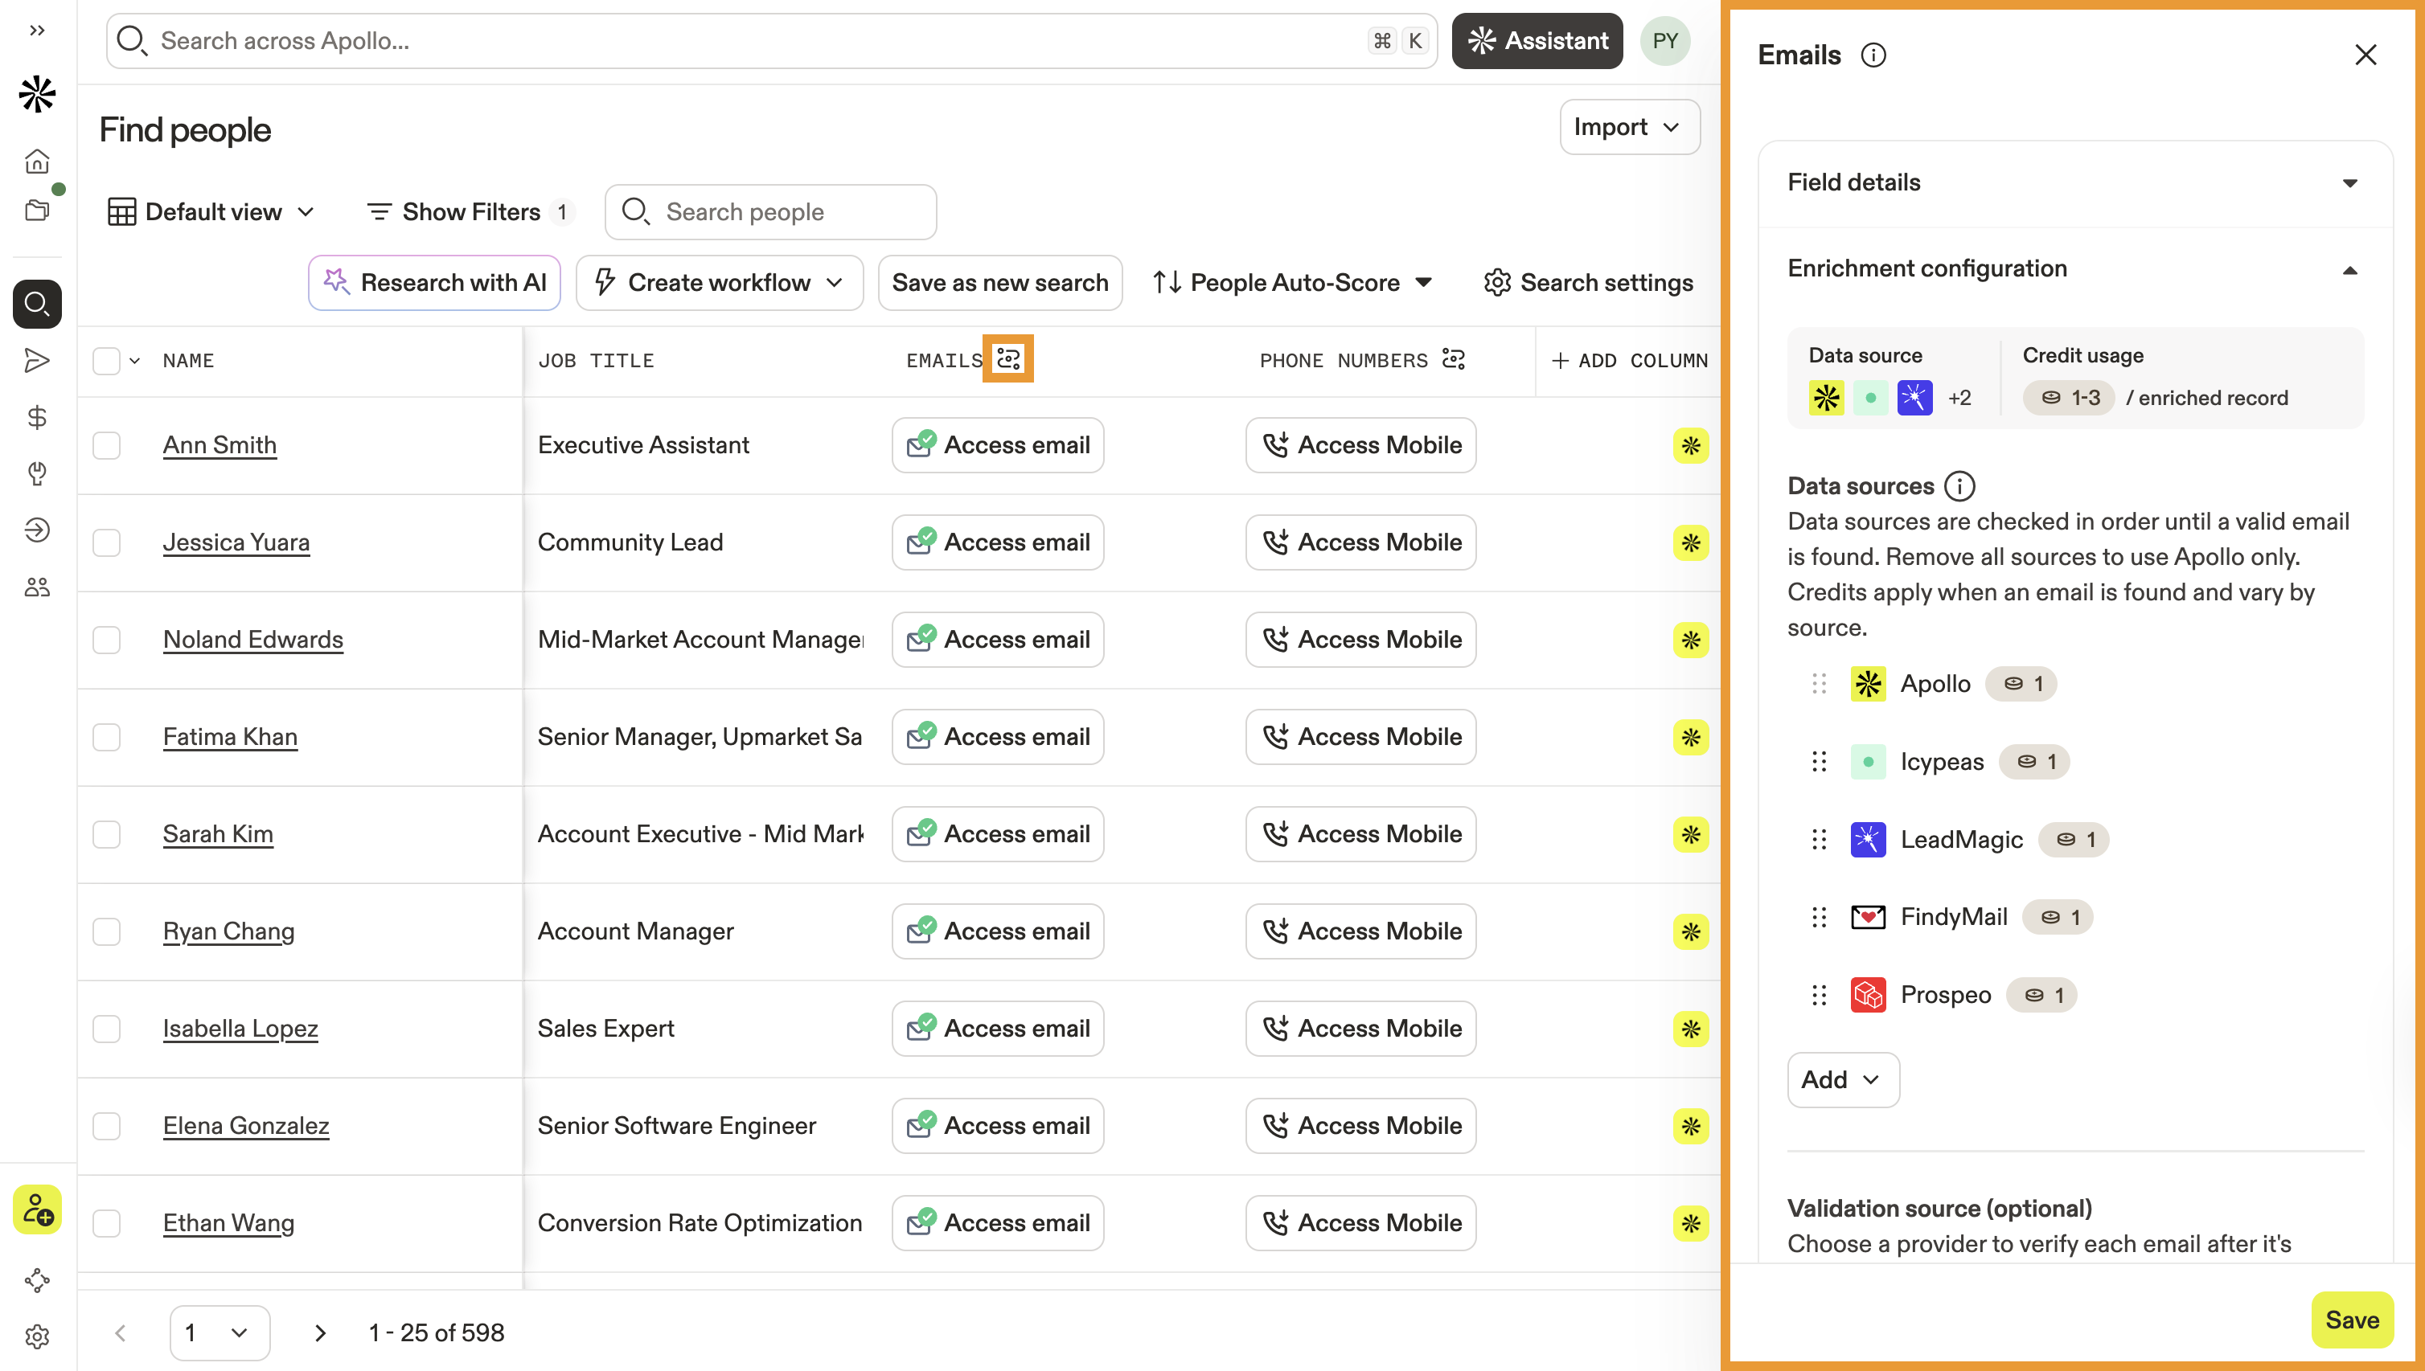This screenshot has width=2425, height=1371.
Task: Click the add contact icon in sidebar
Action: (x=37, y=1209)
